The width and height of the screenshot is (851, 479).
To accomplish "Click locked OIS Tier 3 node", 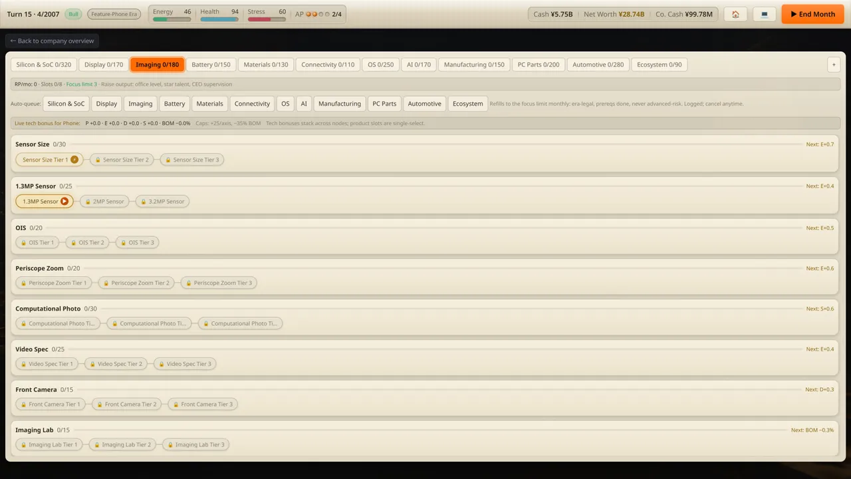I will tap(138, 243).
